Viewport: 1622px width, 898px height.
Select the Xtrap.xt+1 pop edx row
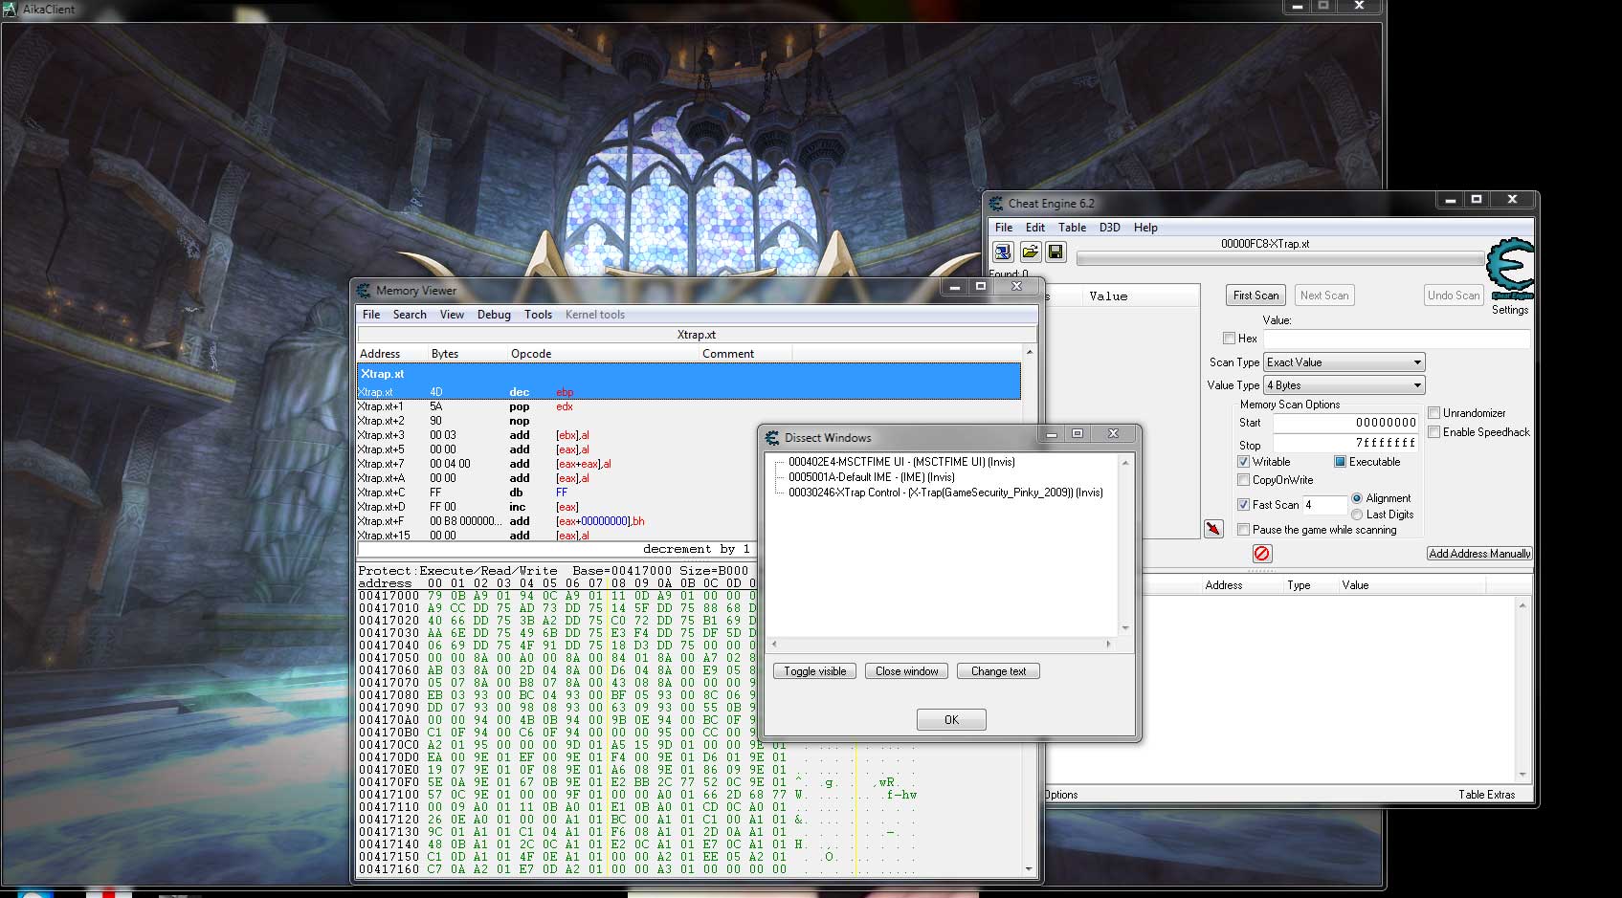pos(689,406)
